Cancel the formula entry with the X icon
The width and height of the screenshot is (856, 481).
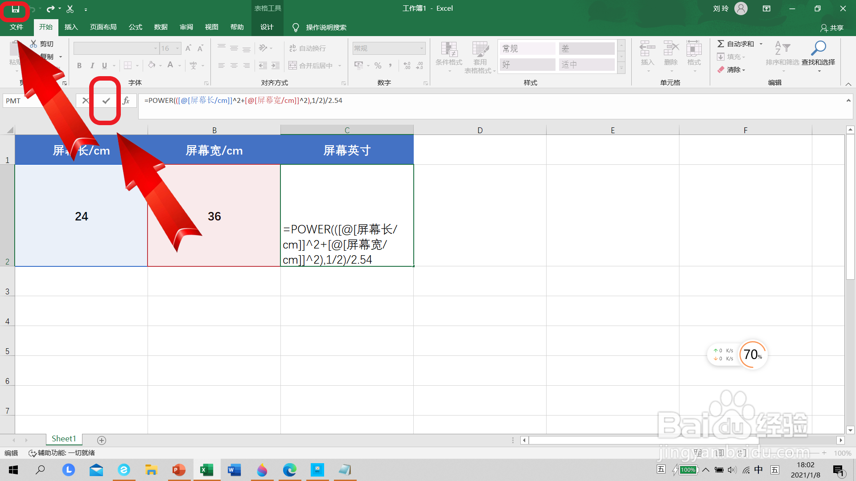(85, 101)
